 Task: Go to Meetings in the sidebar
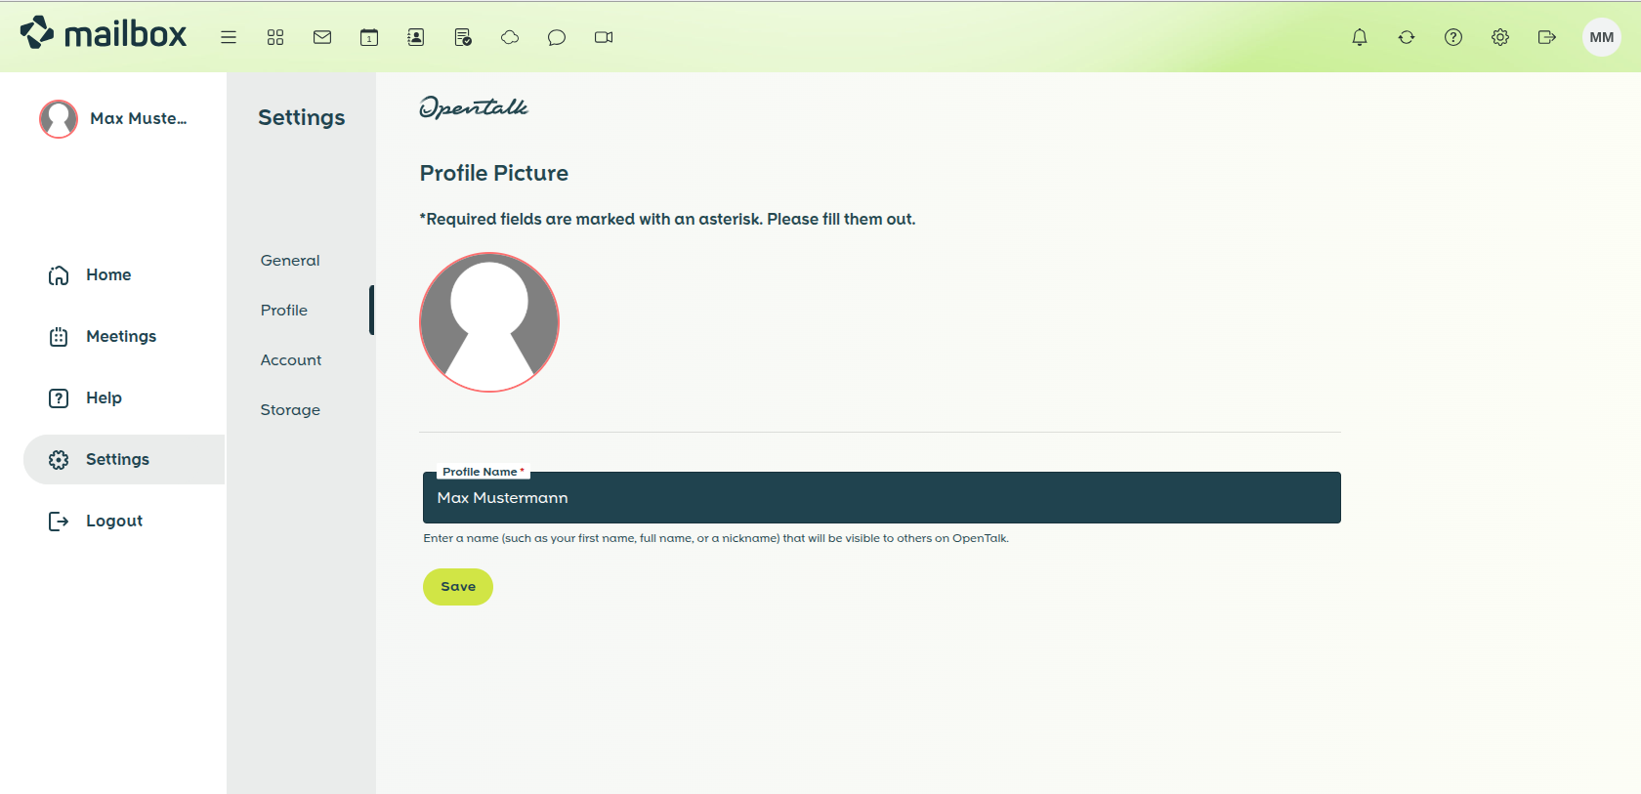(121, 336)
